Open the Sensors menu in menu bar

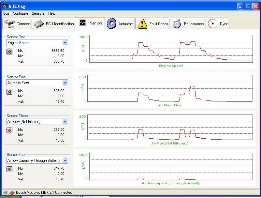tap(38, 13)
